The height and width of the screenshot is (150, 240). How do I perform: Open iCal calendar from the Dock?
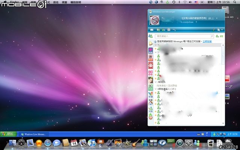click(74, 143)
